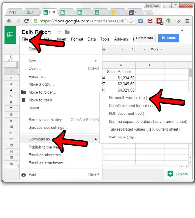Download as Comma-separated values (.csv)
Viewport: 195px width, 218px height.
[146, 122]
